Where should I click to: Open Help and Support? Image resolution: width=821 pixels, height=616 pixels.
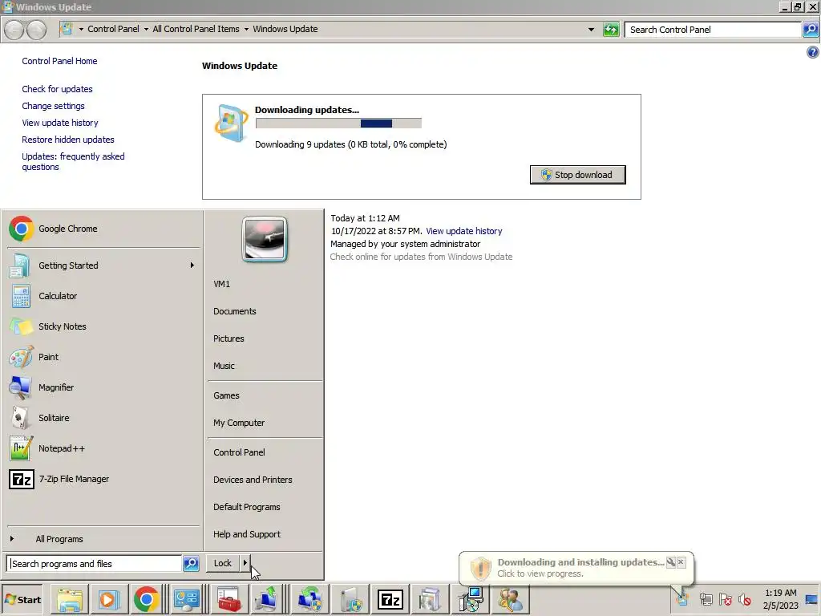[x=265, y=534]
